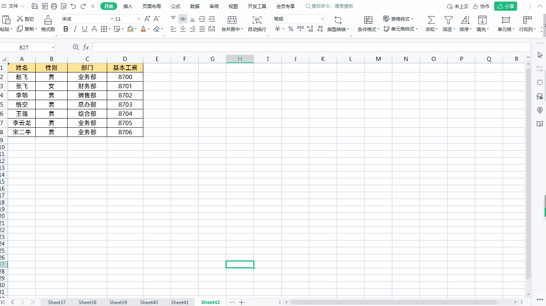Click in the formula bar input field

311,47
